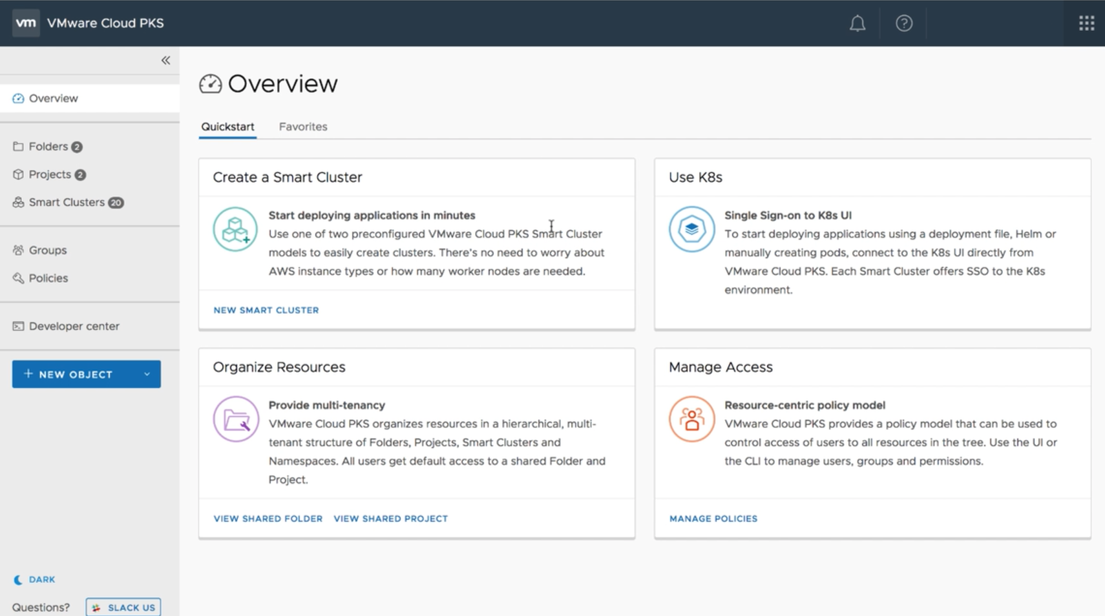Click the Organize Resources folder icon
The height and width of the screenshot is (616, 1105).
point(236,419)
